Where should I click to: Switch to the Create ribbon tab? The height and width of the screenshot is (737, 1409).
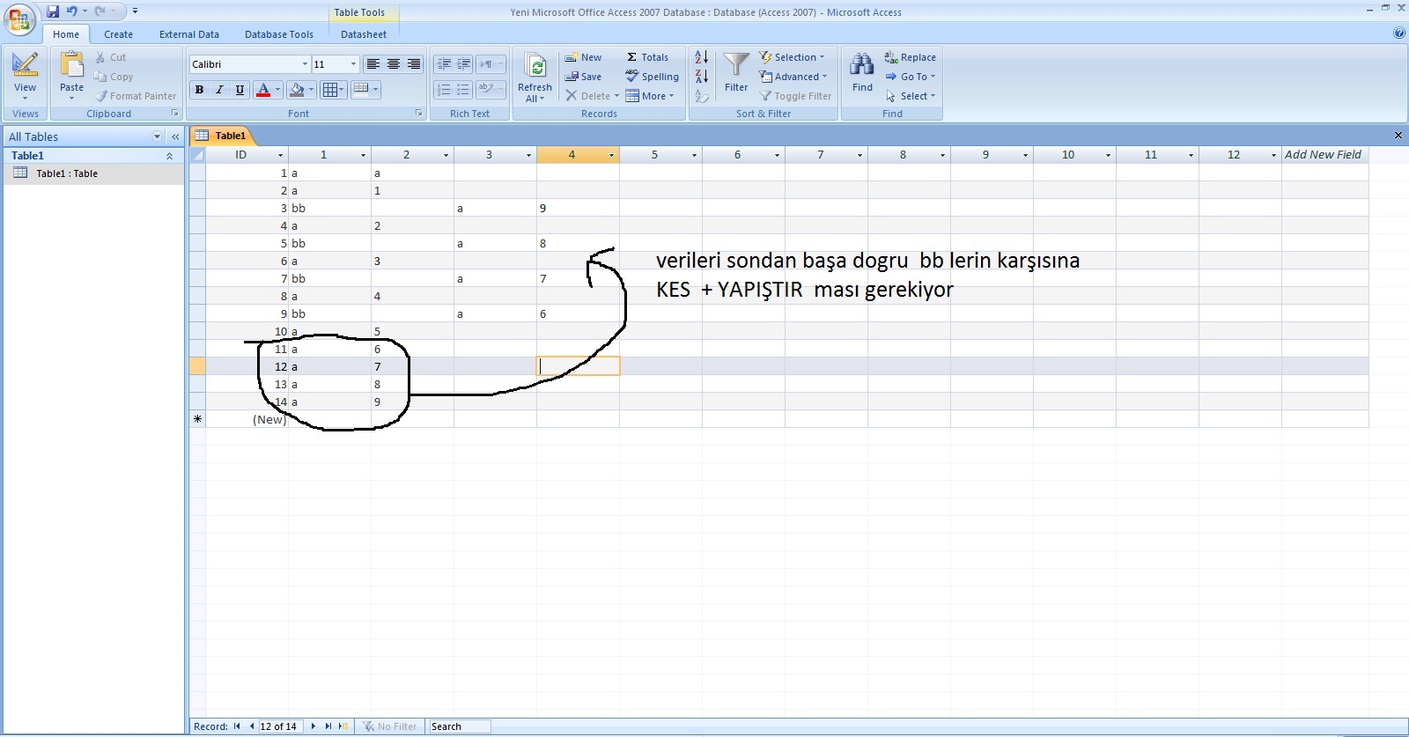[118, 34]
